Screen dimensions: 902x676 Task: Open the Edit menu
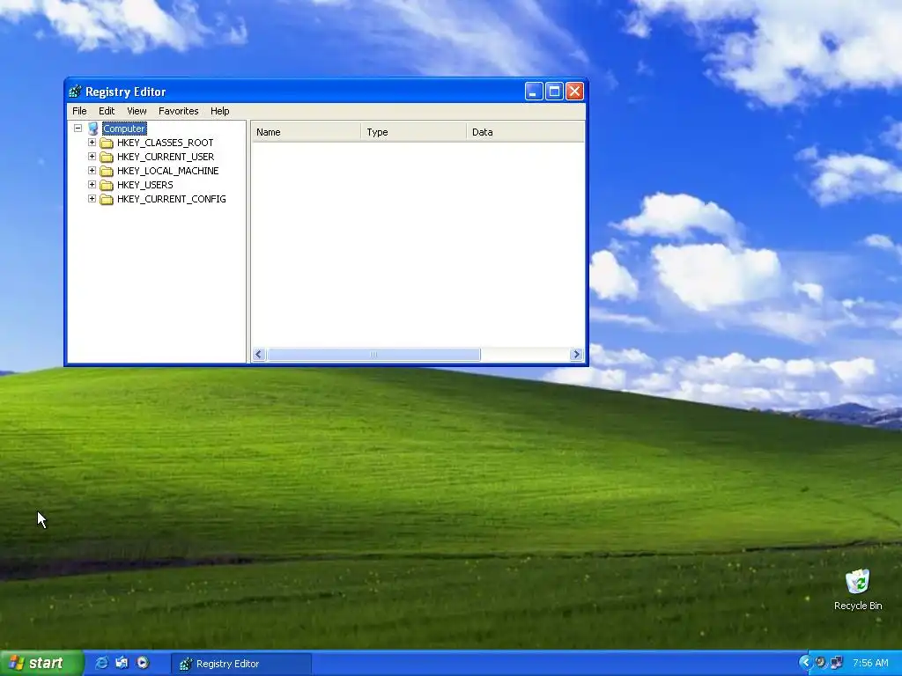(107, 111)
